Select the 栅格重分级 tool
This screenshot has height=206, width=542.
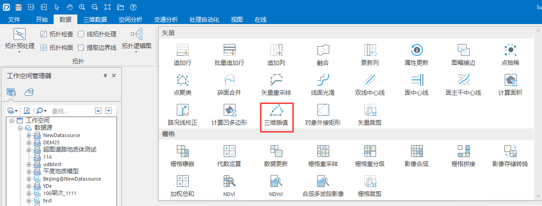370,156
